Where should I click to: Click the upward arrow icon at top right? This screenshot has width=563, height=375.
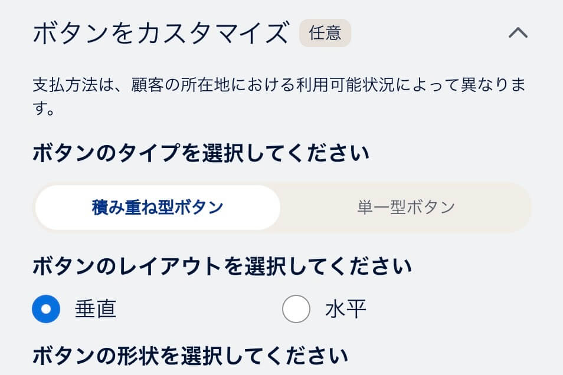[518, 33]
